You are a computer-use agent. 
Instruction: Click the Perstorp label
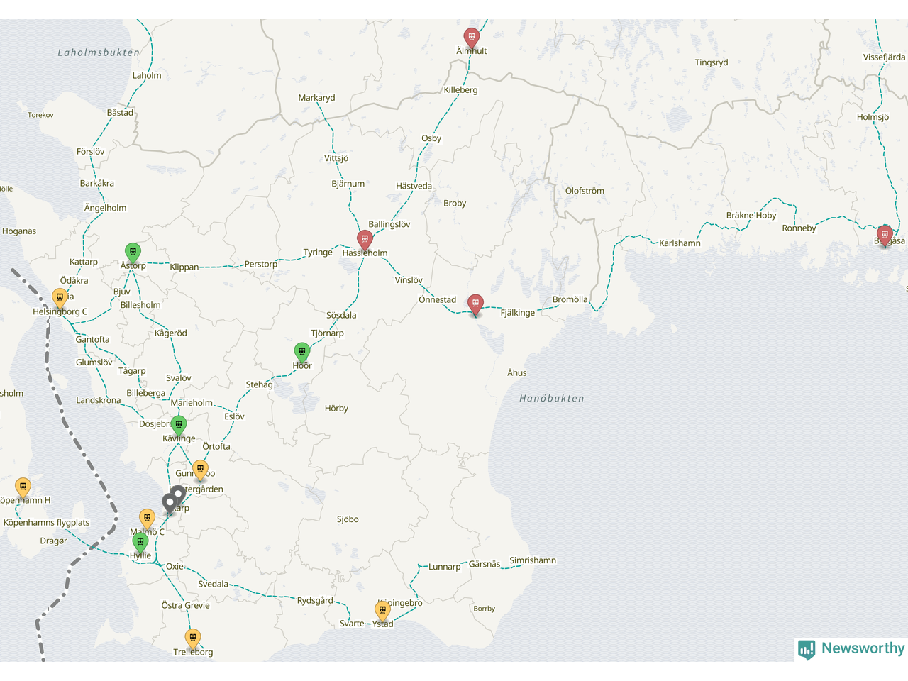point(261,264)
